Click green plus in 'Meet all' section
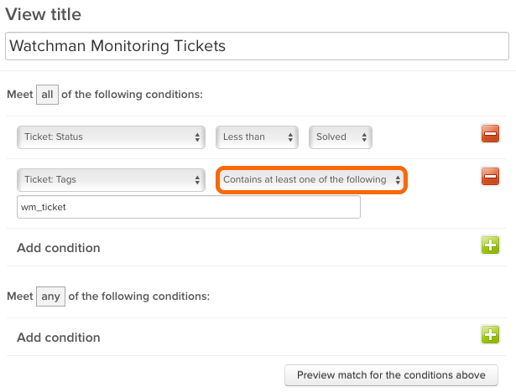This screenshot has width=516, height=392. [x=490, y=245]
